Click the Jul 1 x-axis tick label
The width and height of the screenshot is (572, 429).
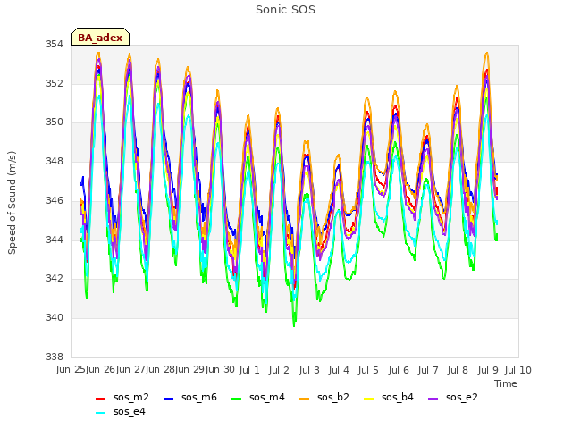249,370
